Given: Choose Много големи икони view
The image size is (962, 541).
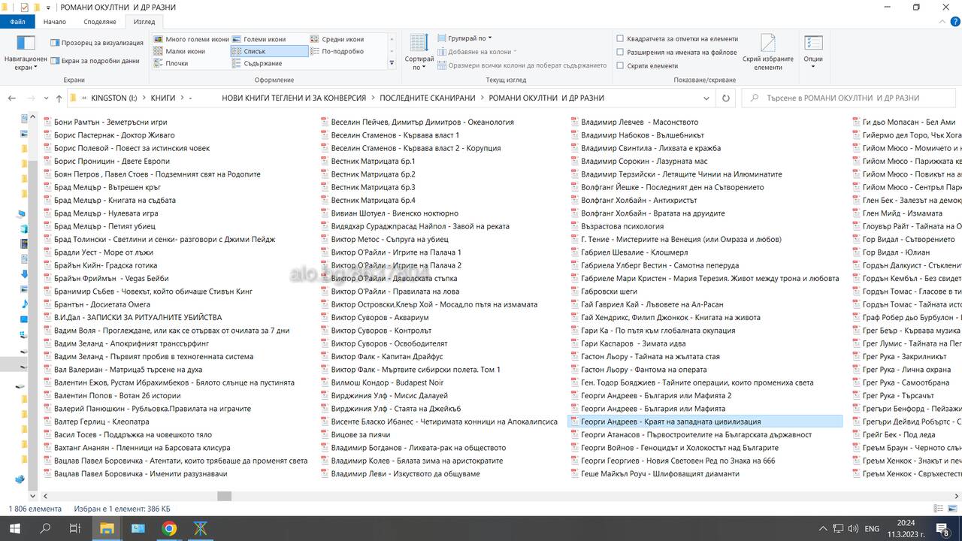Looking at the screenshot, I should point(191,39).
